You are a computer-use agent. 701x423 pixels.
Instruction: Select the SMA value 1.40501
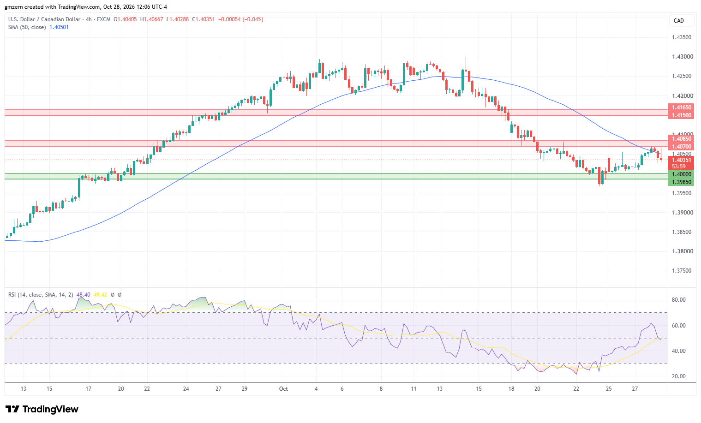[x=59, y=27]
